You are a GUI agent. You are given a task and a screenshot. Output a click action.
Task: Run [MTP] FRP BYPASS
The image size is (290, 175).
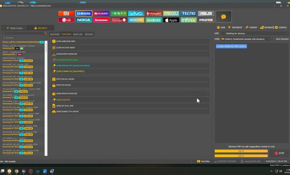(x=130, y=85)
